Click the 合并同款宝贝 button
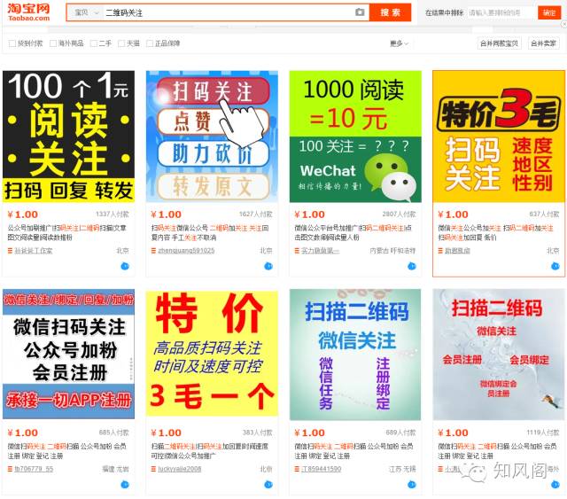Viewport: 567px width, 499px height. pyautogui.click(x=500, y=43)
